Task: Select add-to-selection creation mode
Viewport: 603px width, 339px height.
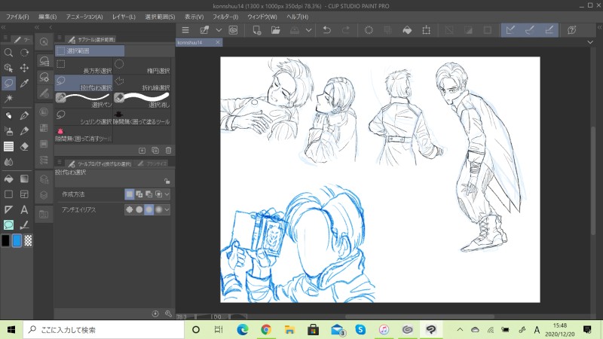Action: coord(139,194)
